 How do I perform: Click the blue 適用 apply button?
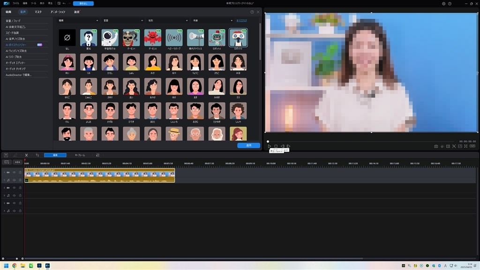click(248, 145)
